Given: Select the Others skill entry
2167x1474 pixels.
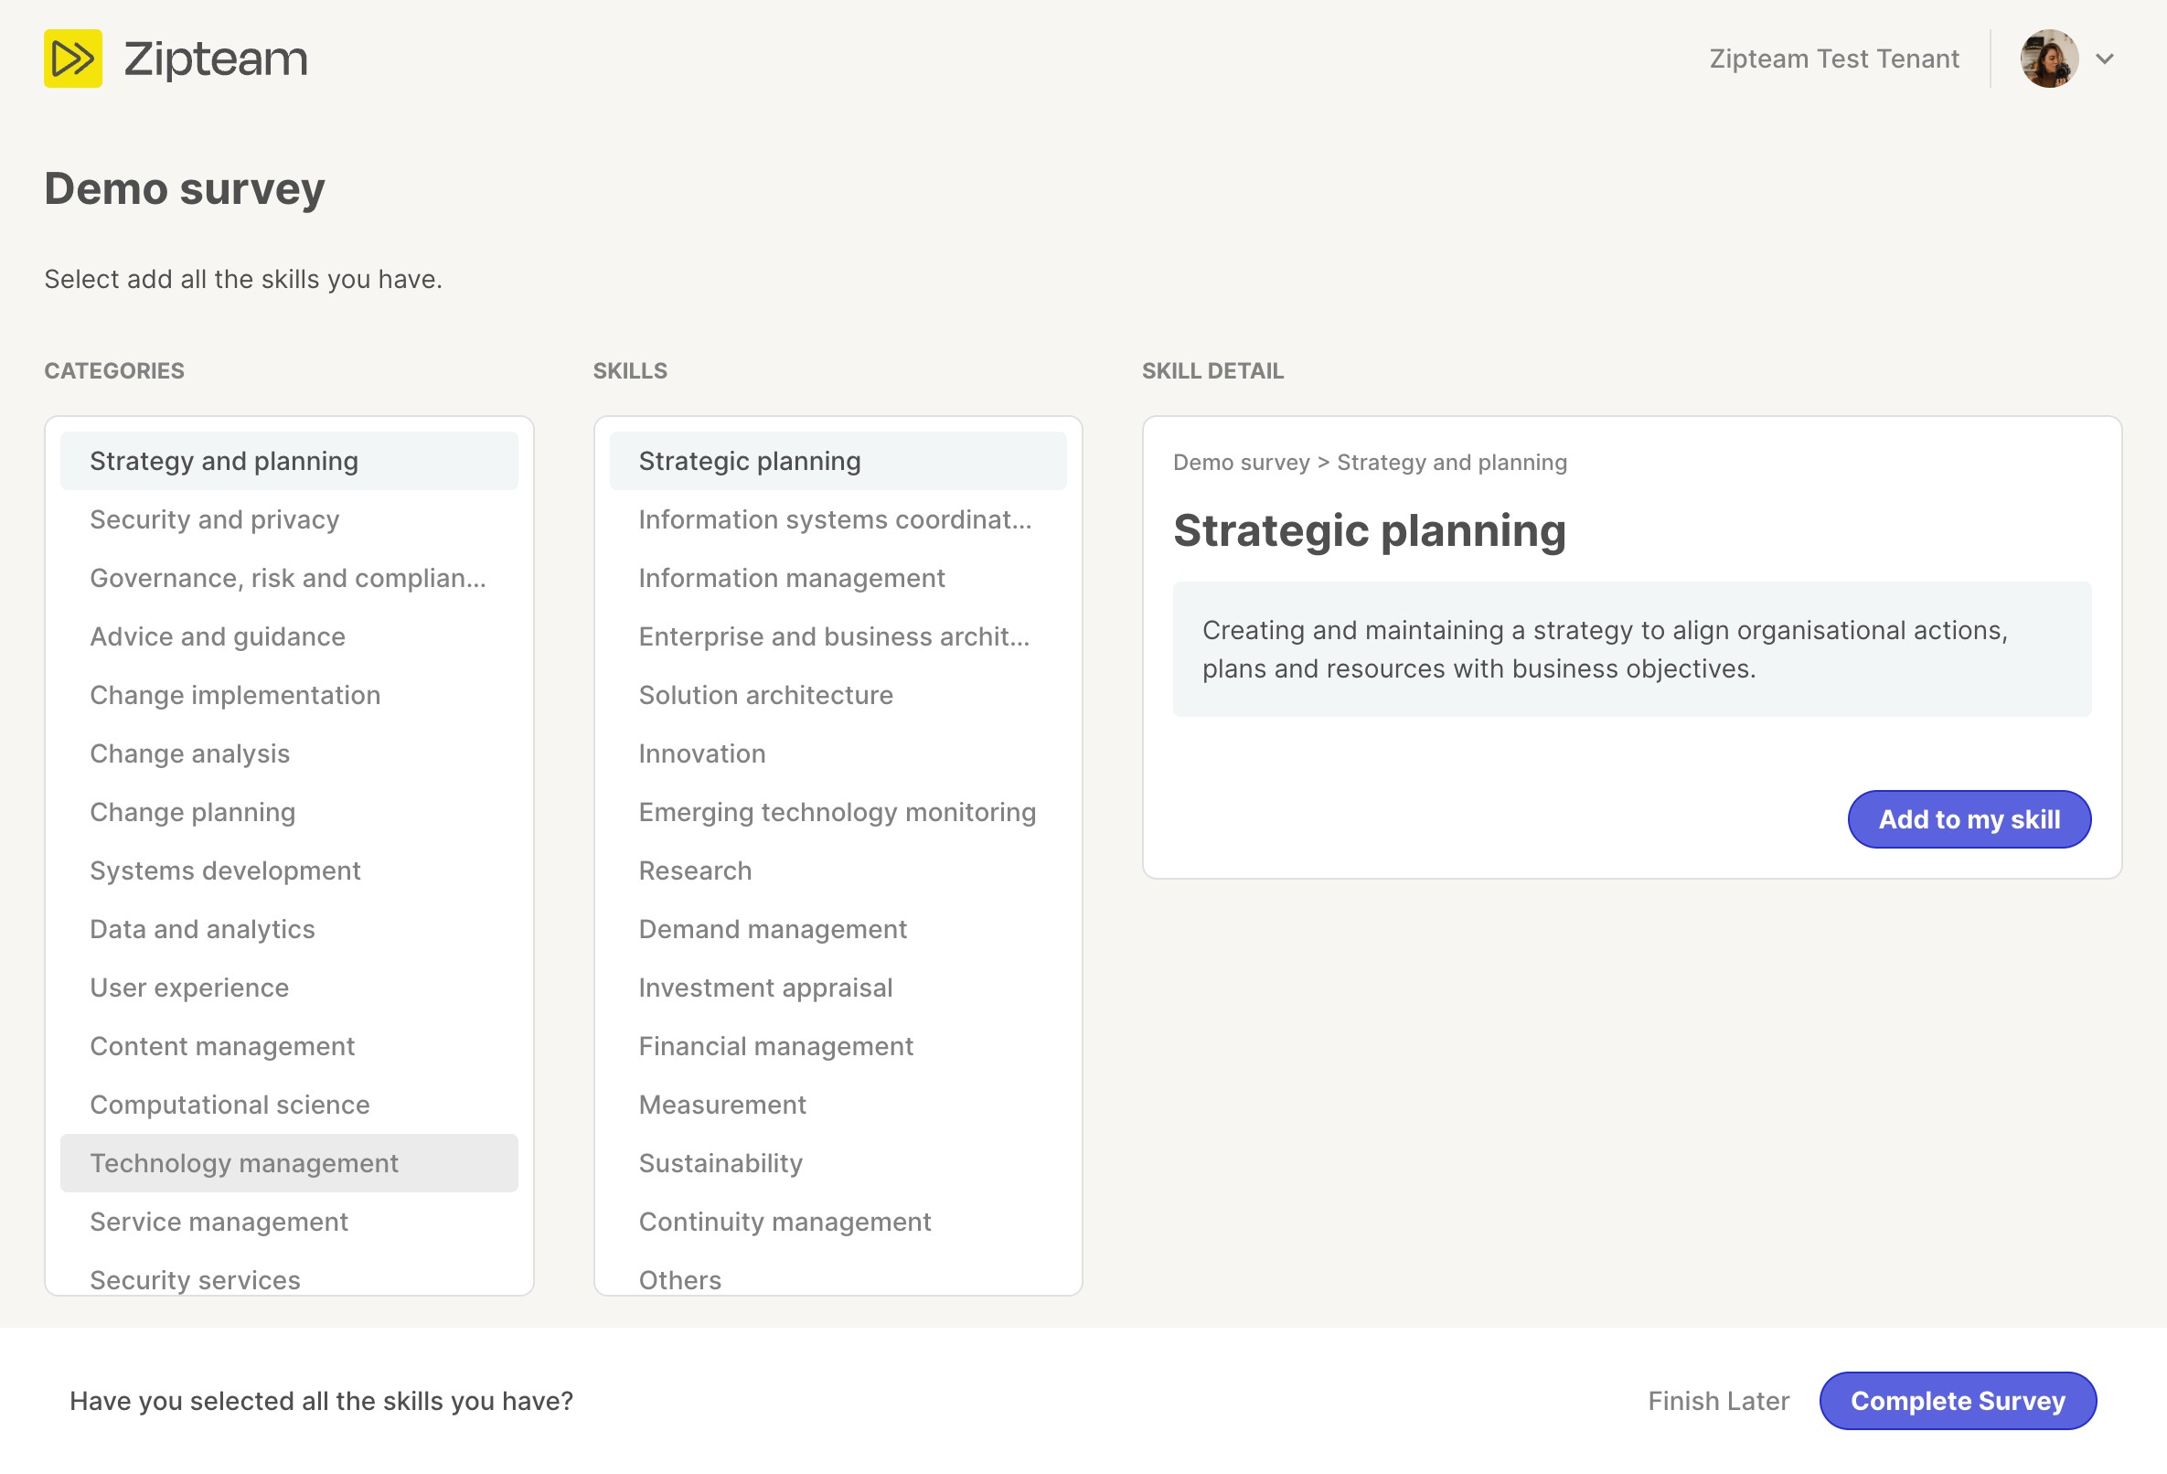Looking at the screenshot, I should click(679, 1279).
